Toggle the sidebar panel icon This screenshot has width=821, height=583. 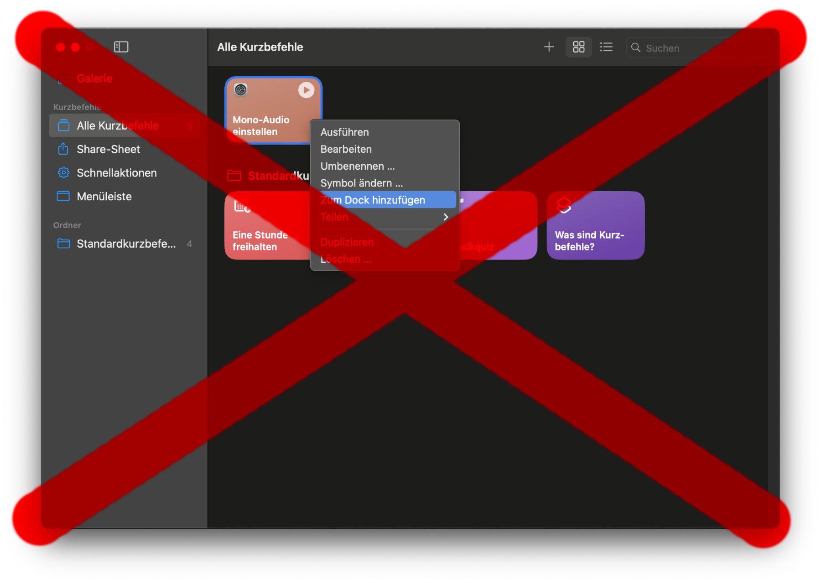tap(121, 47)
